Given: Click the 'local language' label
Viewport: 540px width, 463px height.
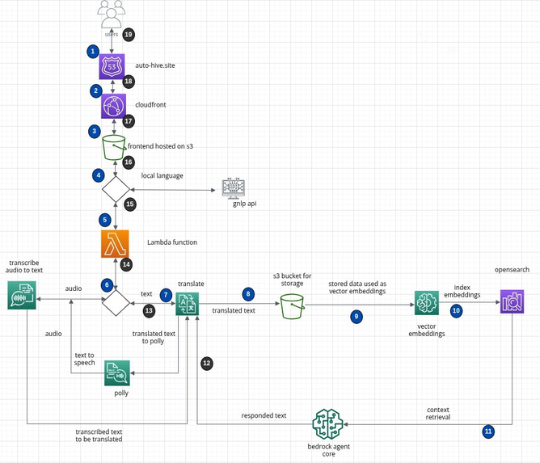Looking at the screenshot, I should pyautogui.click(x=162, y=175).
